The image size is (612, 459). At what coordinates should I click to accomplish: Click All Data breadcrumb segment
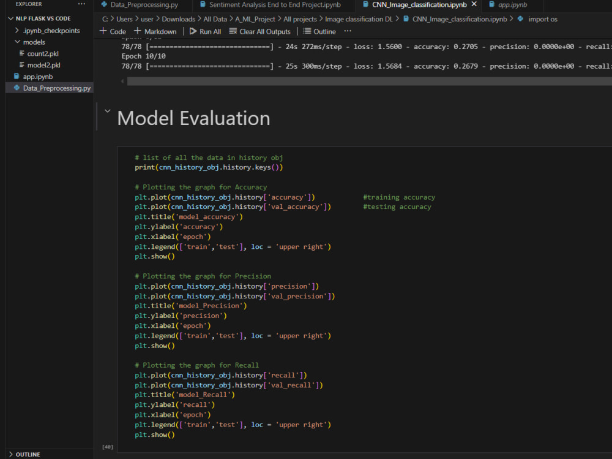tap(215, 19)
